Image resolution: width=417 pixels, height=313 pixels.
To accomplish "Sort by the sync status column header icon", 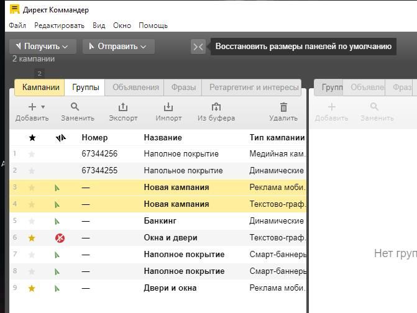I will pyautogui.click(x=61, y=138).
